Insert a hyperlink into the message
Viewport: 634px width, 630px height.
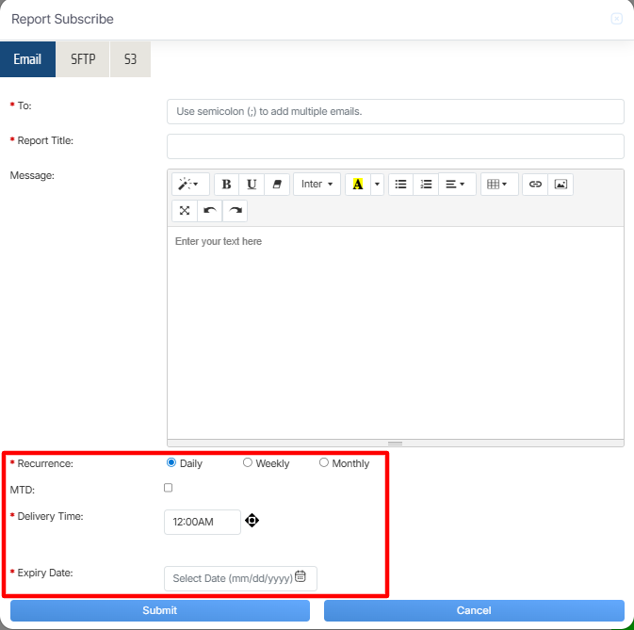(535, 185)
